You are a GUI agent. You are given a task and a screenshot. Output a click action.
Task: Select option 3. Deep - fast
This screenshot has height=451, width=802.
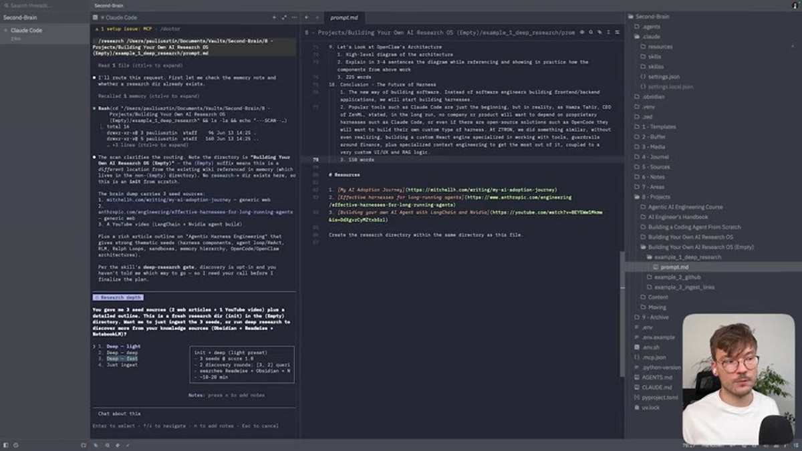[118, 359]
